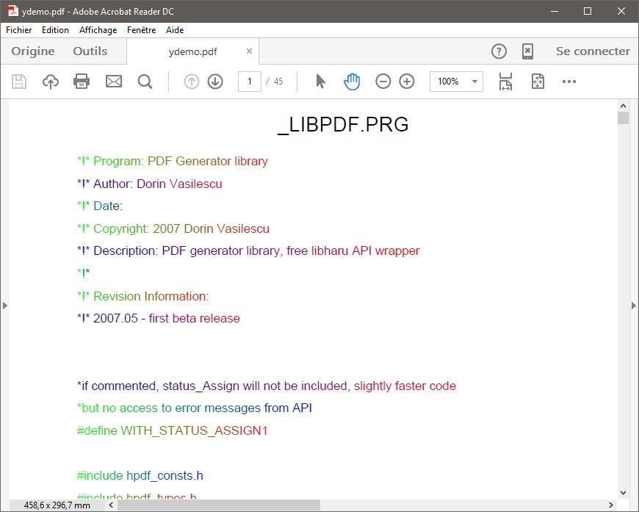Open the Affichage menu
Image resolution: width=639 pixels, height=512 pixels.
(98, 30)
